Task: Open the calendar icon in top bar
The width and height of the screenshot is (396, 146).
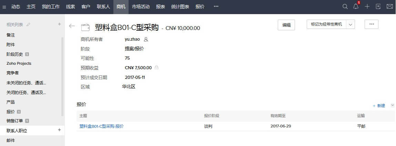Action: (x=378, y=7)
